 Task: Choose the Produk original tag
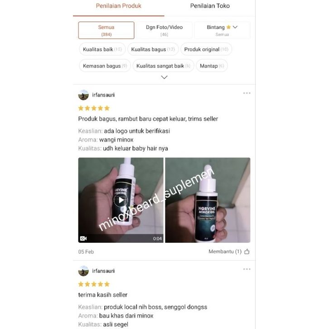206,49
